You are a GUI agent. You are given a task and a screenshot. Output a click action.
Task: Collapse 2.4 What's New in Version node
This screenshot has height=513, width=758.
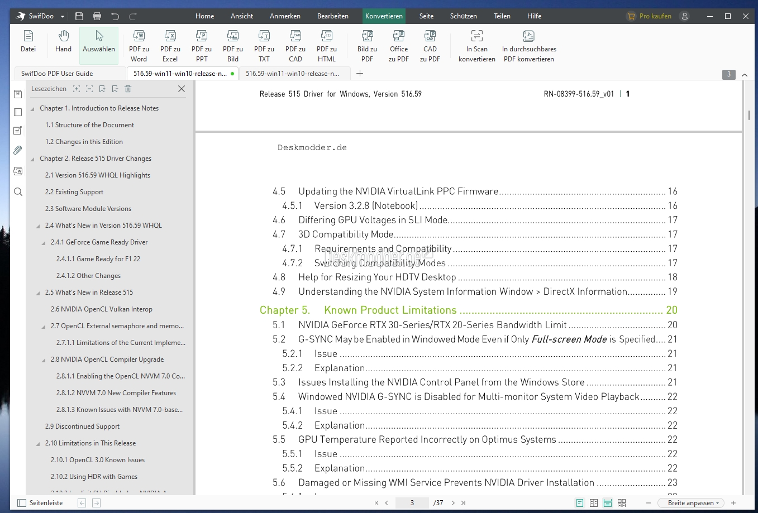tap(38, 226)
